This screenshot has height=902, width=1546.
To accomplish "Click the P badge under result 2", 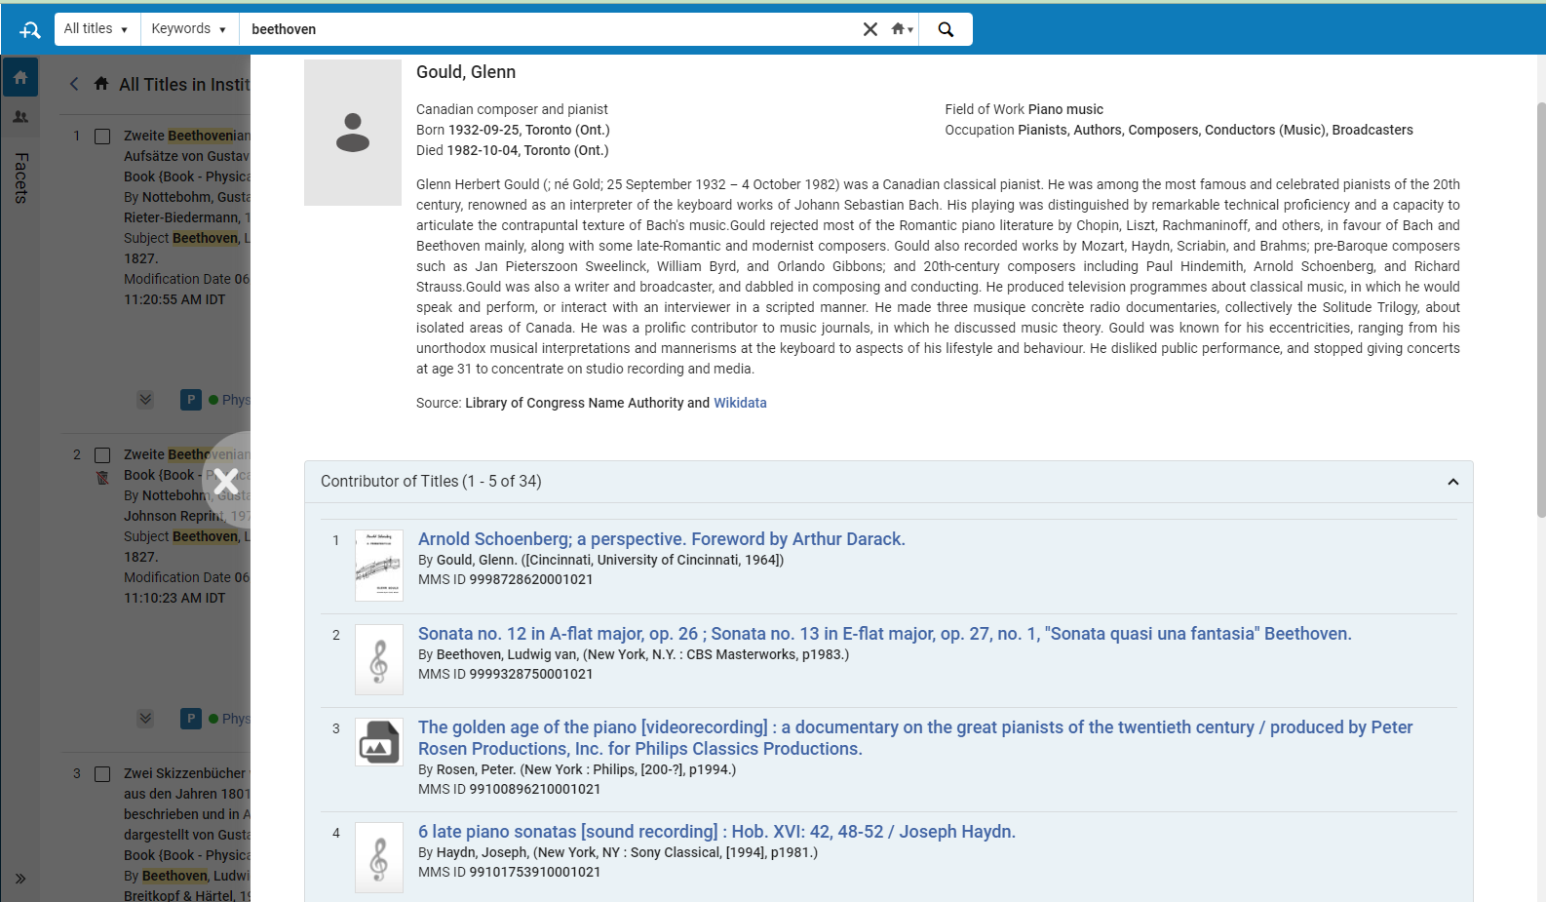I will [x=191, y=718].
